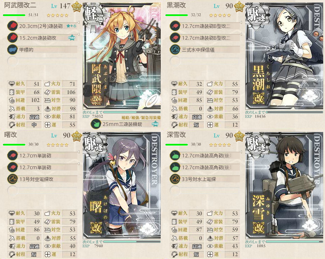Click the arrow on 黒潮改's first 12.7cm連装砲B型改二
325x259 pixels.
click(241, 22)
